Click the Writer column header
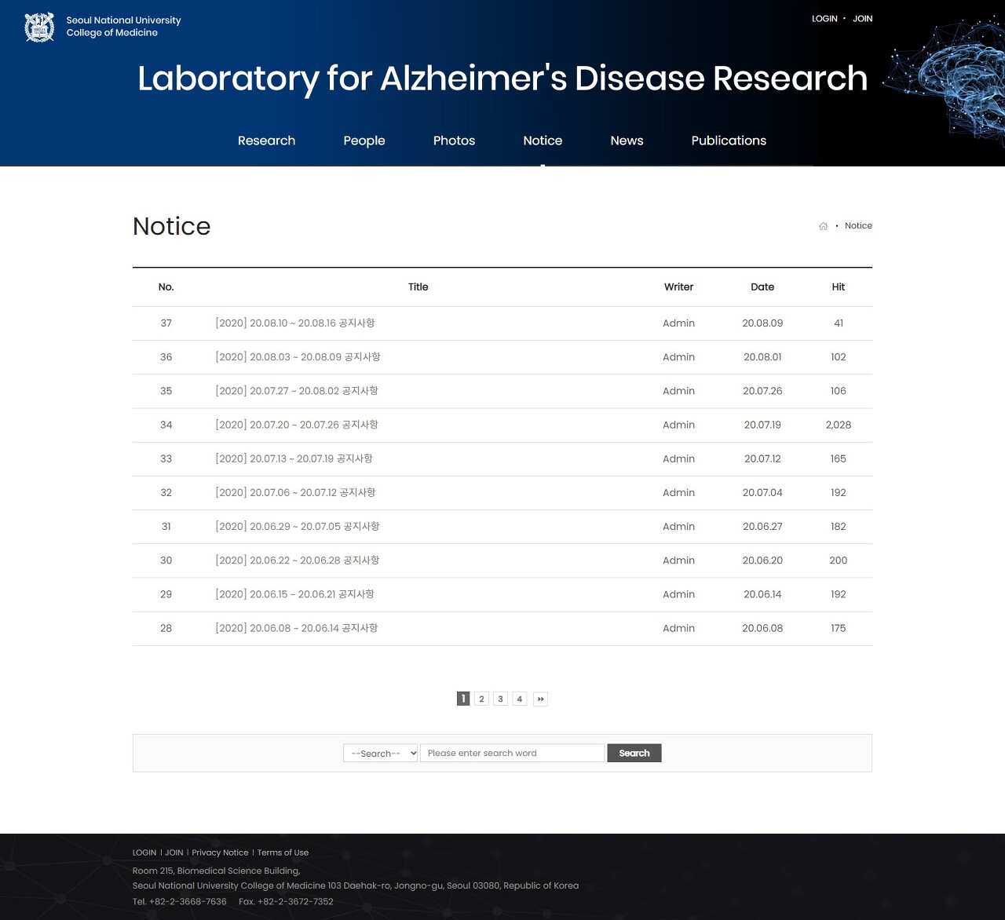 coord(678,287)
